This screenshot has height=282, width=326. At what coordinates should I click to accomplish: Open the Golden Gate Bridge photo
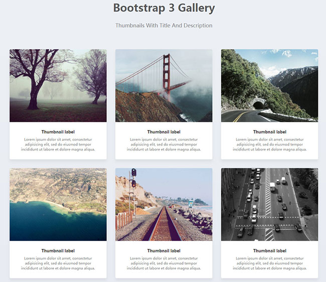pyautogui.click(x=164, y=85)
